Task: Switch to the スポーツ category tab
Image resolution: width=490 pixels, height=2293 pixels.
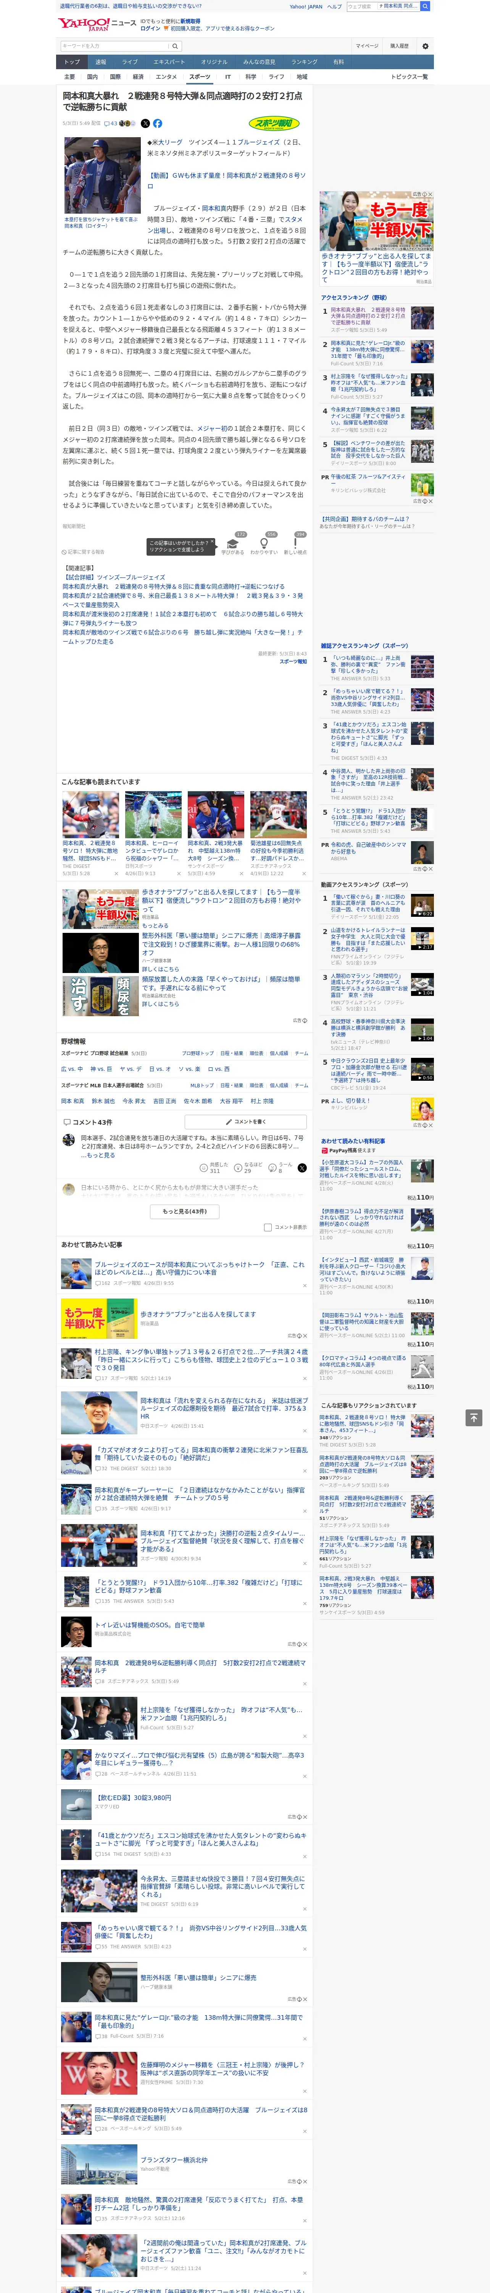Action: 199,76
